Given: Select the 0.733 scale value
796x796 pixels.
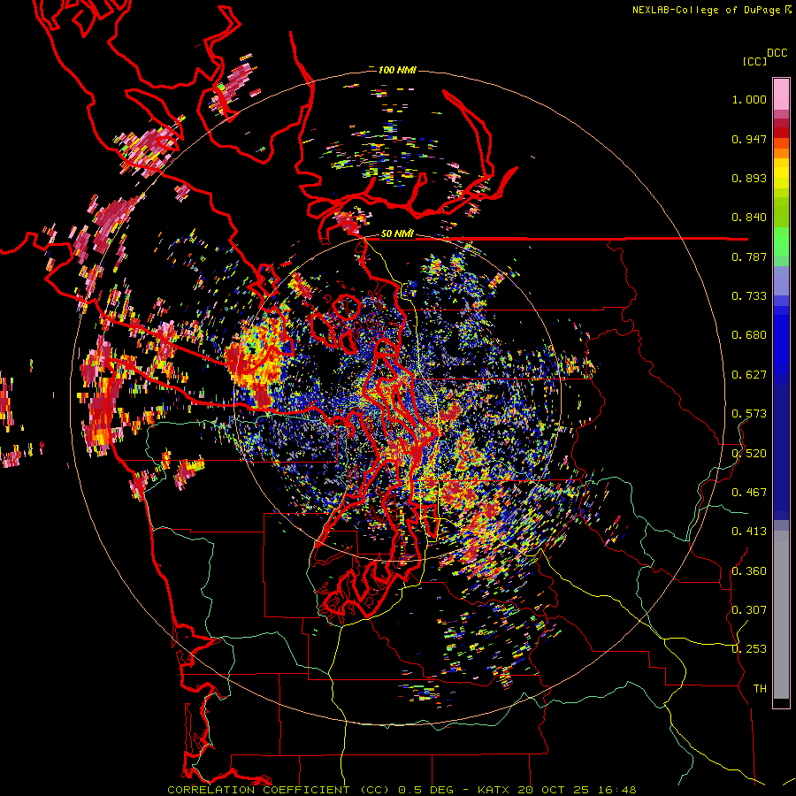Looking at the screenshot, I should (749, 296).
